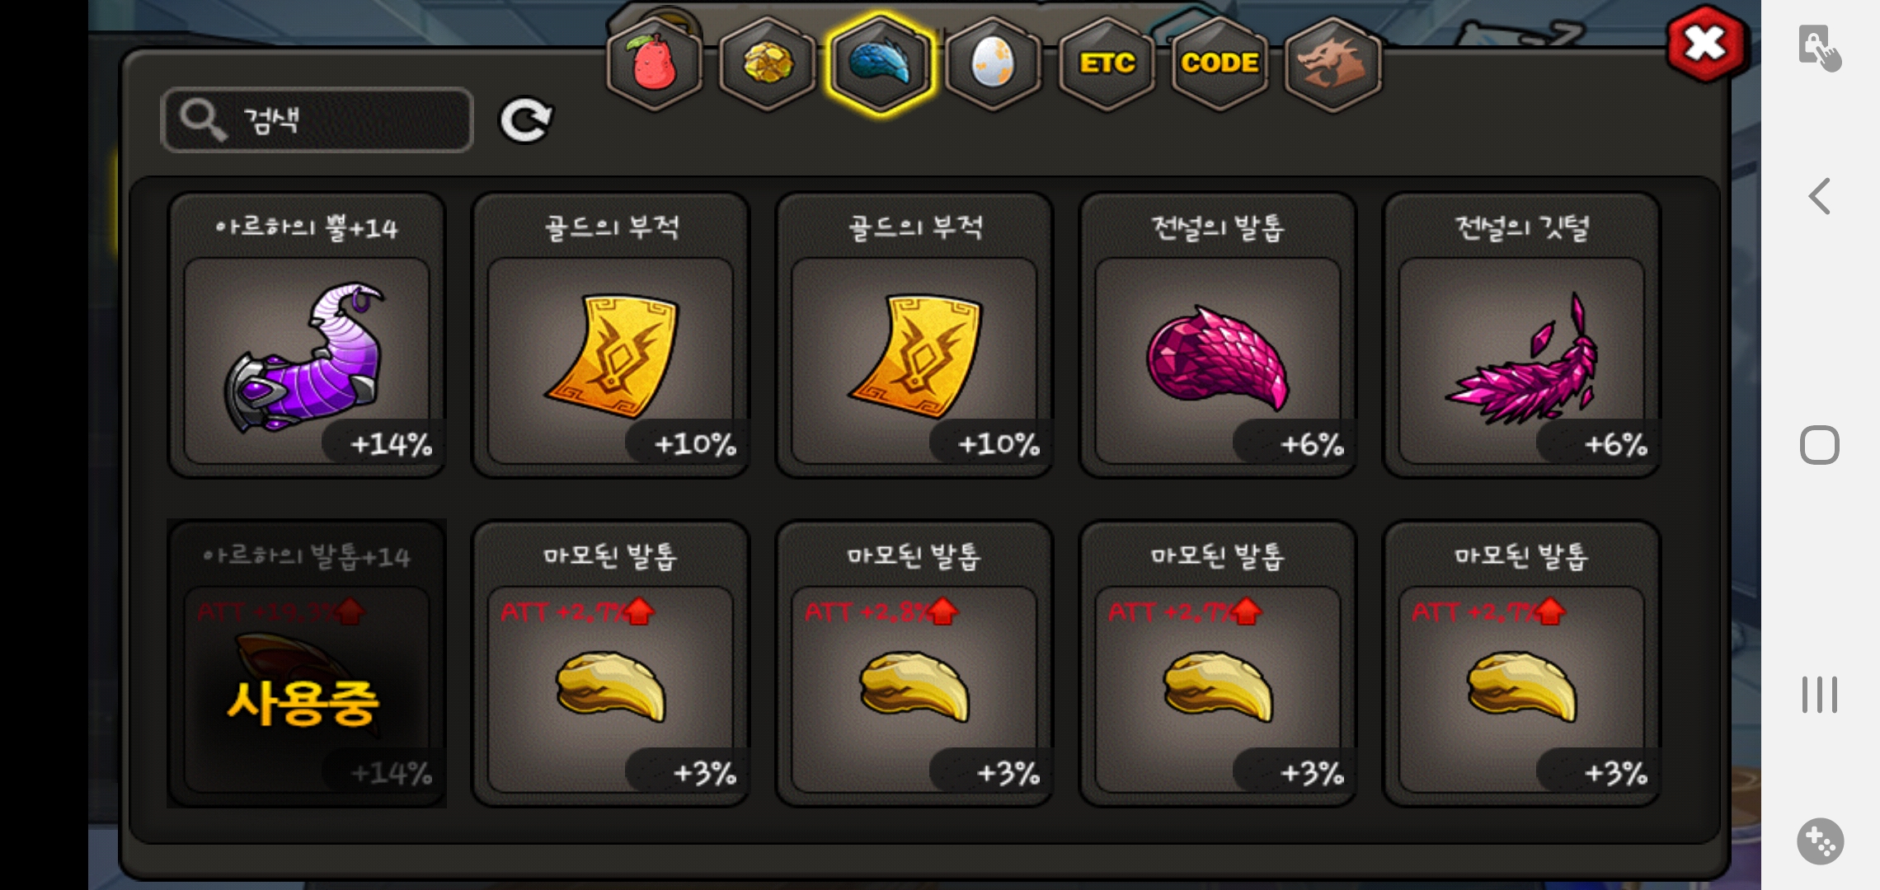Click the refresh arrow icon
This screenshot has width=1880, height=890.
[x=526, y=121]
